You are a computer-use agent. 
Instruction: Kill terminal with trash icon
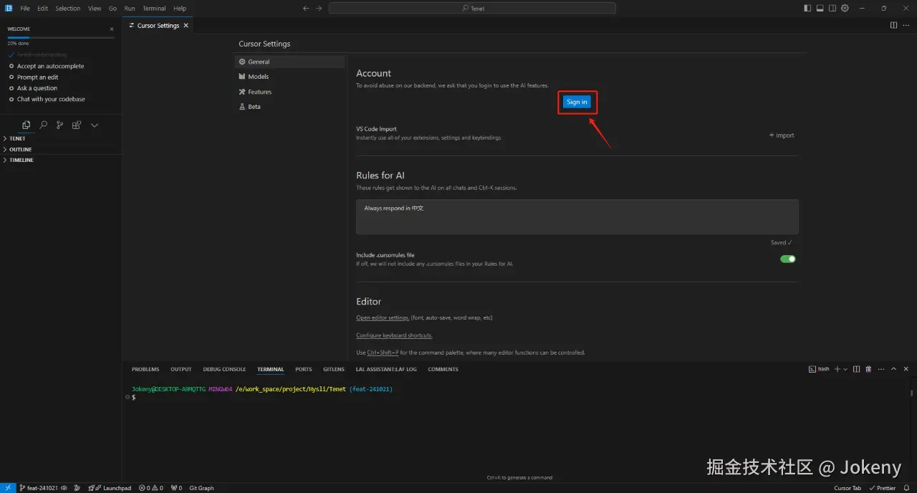coord(869,369)
